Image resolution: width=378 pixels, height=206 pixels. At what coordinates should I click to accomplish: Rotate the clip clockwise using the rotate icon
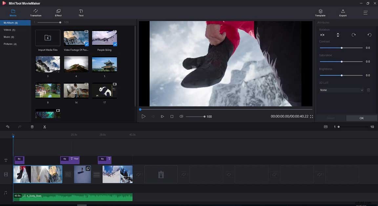click(x=353, y=35)
